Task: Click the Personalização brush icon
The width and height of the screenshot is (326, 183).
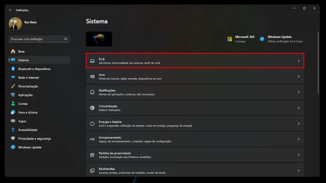Action: (x=13, y=86)
